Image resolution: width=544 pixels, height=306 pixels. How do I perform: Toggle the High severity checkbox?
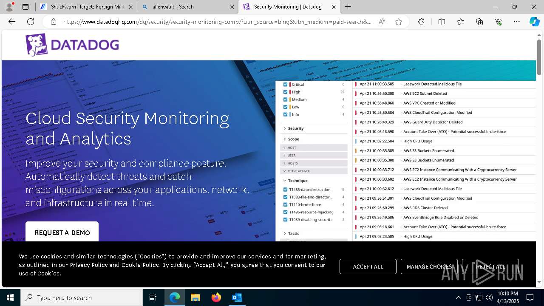(286, 92)
